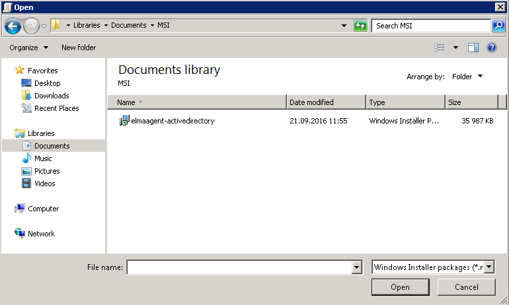Open the Help question mark icon
509x305 pixels.
[x=492, y=48]
